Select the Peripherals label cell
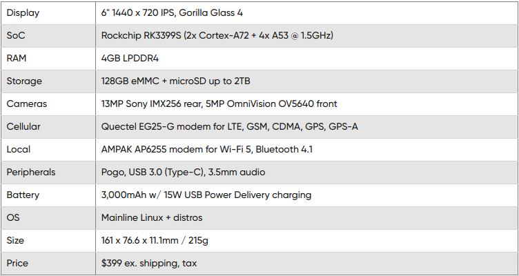 [x=31, y=172]
